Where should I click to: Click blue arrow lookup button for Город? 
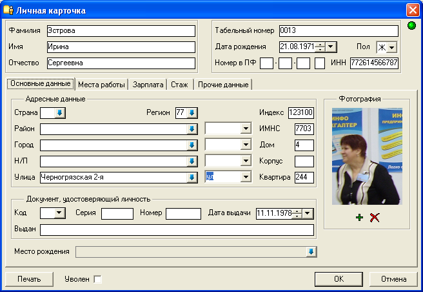192,145
